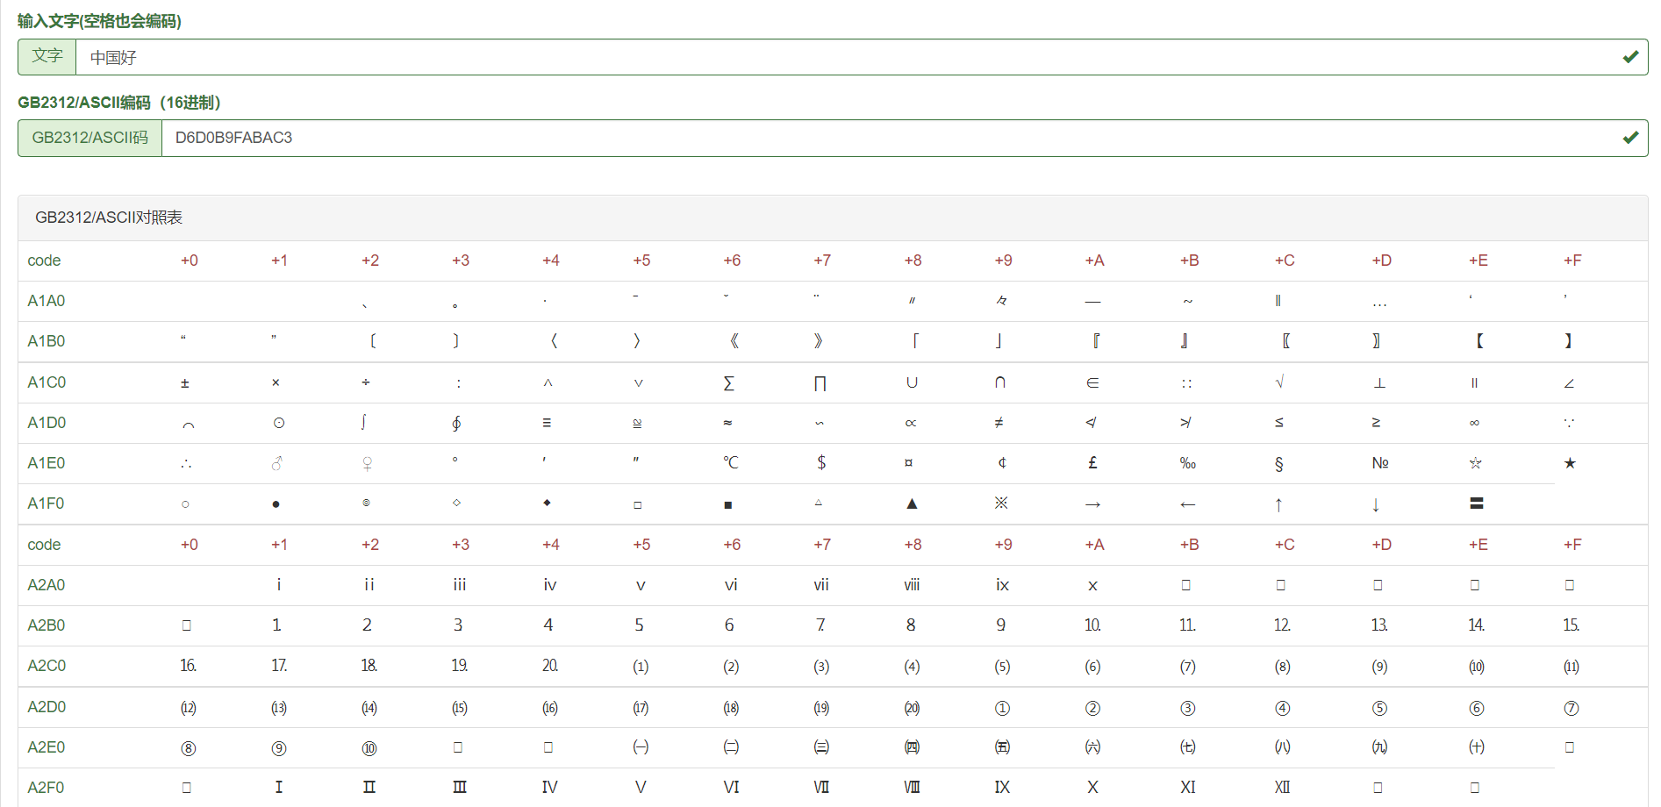Click the GB2312/ASCII码 label beside the code field

coord(90,139)
